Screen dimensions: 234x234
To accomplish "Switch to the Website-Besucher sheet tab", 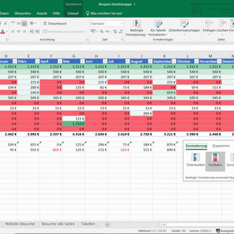I will (20, 224).
